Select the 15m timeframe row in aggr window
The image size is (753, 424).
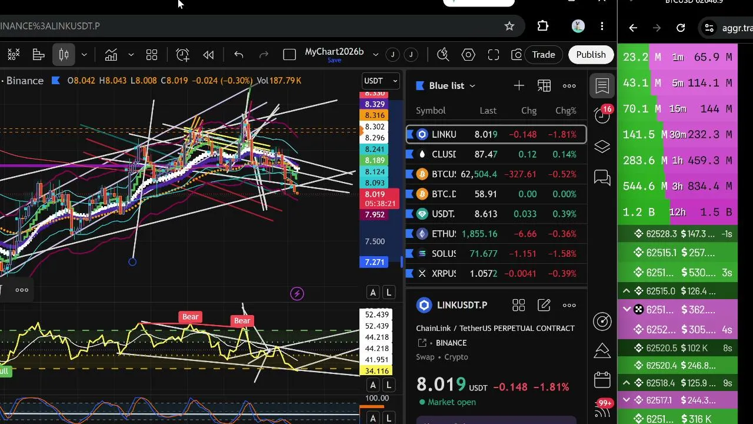pos(678,109)
